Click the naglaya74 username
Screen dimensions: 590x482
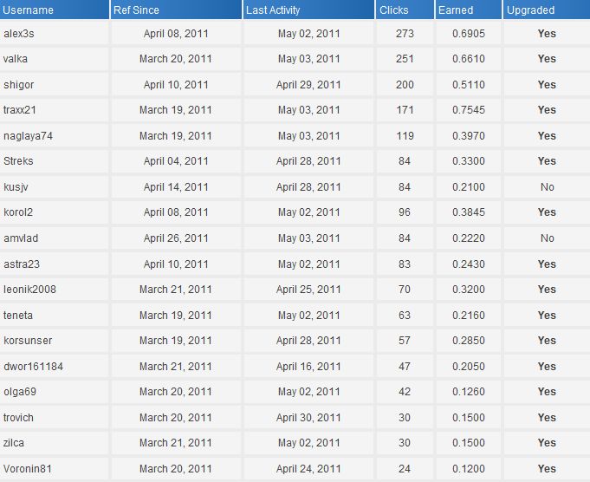(x=29, y=135)
